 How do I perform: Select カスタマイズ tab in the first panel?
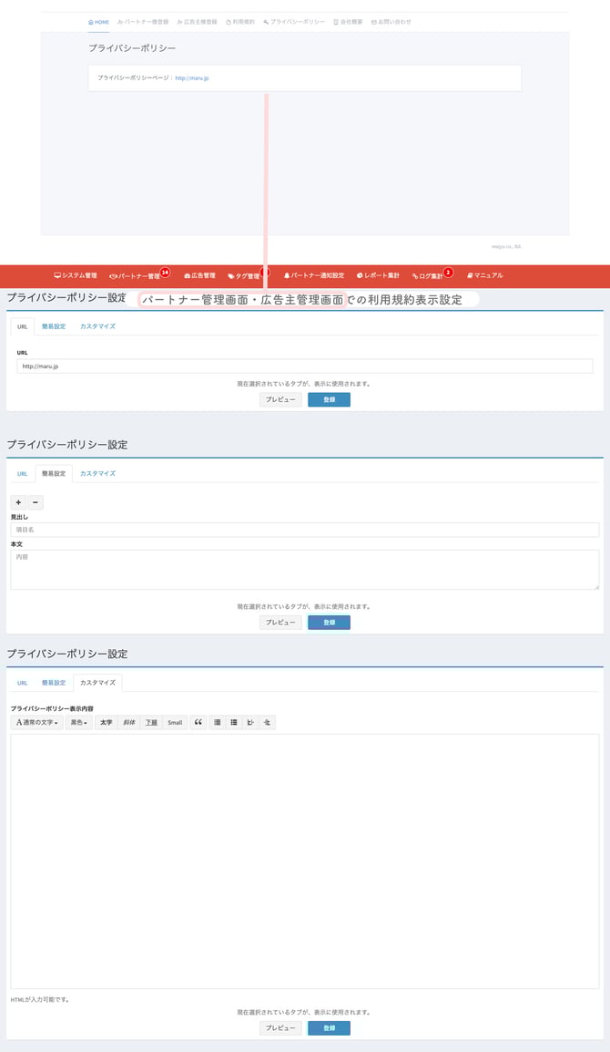[97, 325]
